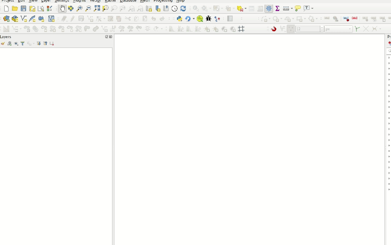Open the Python console
This screenshot has height=245, width=391.
[180, 19]
